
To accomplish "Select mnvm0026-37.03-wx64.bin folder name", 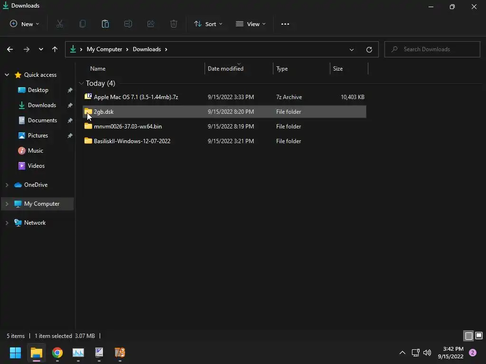I will 128,126.
